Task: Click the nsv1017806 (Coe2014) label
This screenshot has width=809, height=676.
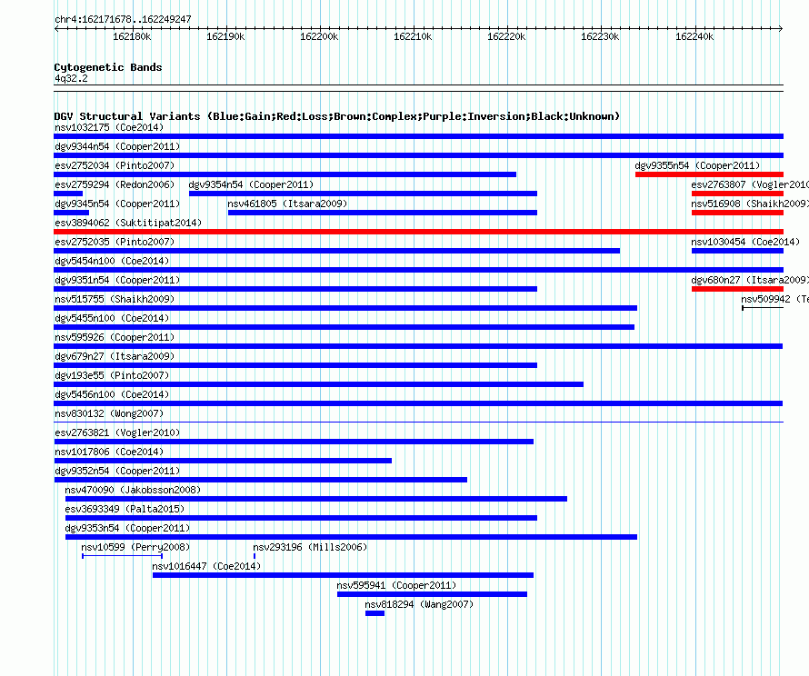Action: (x=109, y=452)
